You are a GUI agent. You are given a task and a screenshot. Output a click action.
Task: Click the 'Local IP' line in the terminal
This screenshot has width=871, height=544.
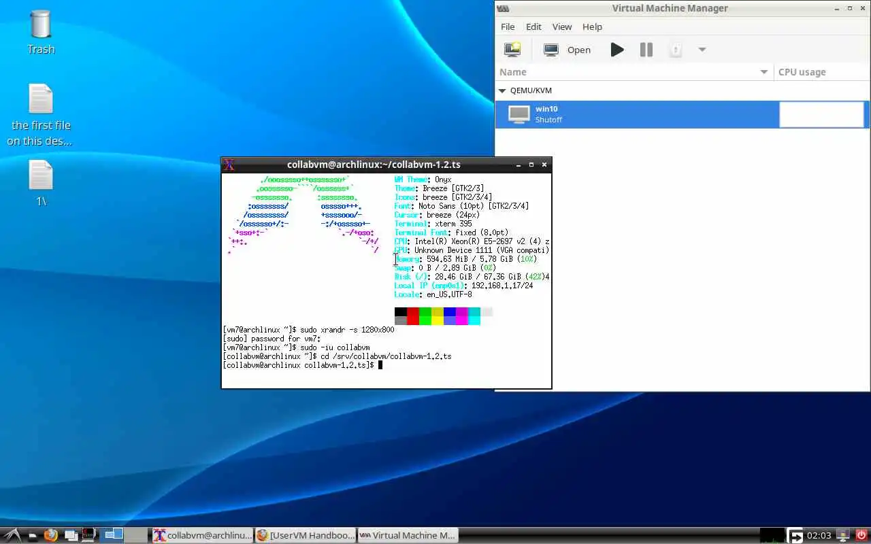click(463, 286)
